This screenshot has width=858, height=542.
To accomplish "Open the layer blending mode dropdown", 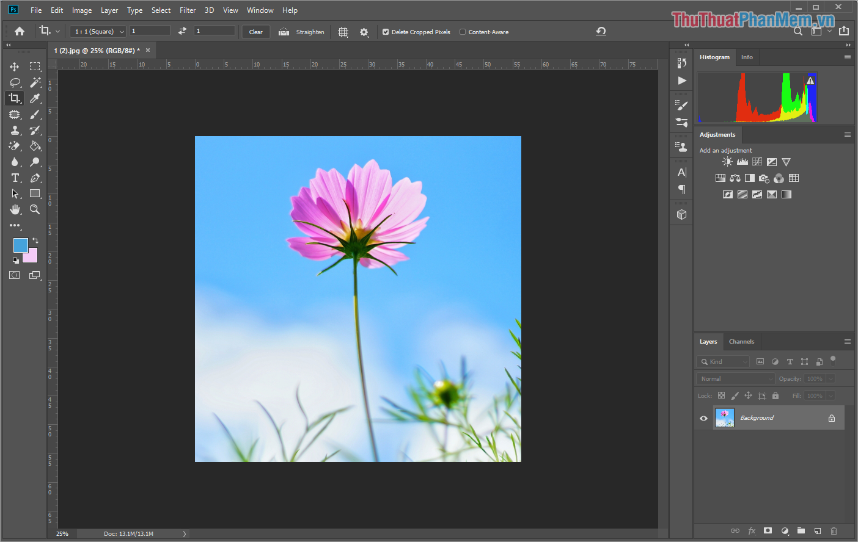I will 735,378.
